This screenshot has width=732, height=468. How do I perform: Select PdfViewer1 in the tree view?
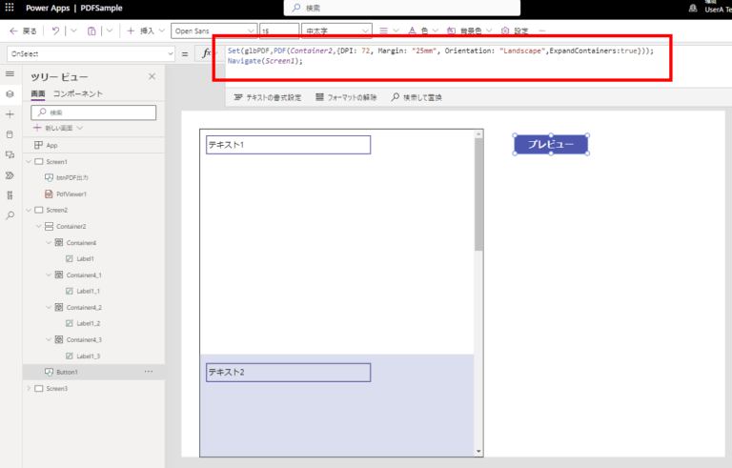click(70, 193)
